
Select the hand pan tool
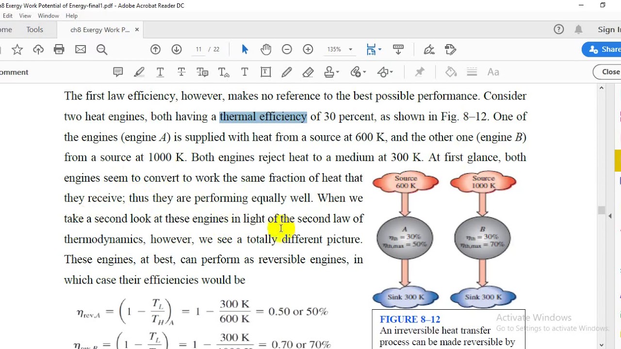click(266, 49)
